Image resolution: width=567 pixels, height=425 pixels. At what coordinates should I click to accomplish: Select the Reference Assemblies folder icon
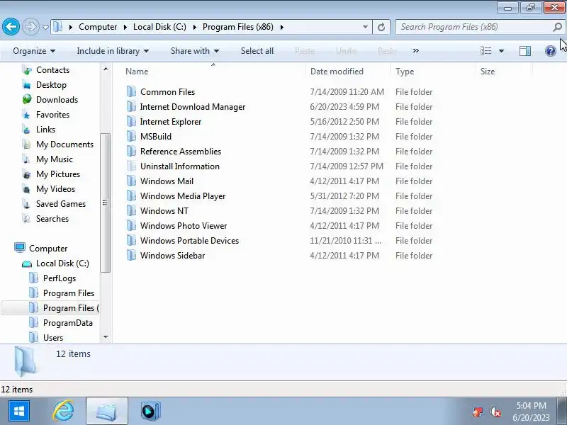(x=131, y=151)
